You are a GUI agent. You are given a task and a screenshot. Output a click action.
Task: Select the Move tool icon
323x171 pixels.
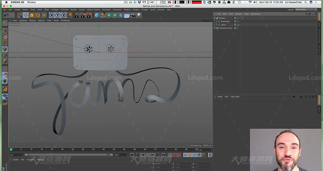point(26,15)
